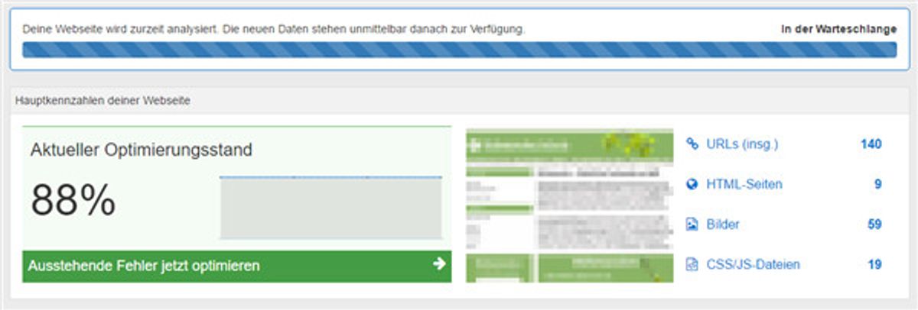This screenshot has width=918, height=310.
Task: Click the images count 59
Action: [x=875, y=224]
